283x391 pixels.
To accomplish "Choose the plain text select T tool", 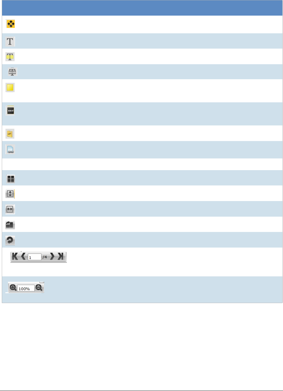I will pyautogui.click(x=10, y=41).
